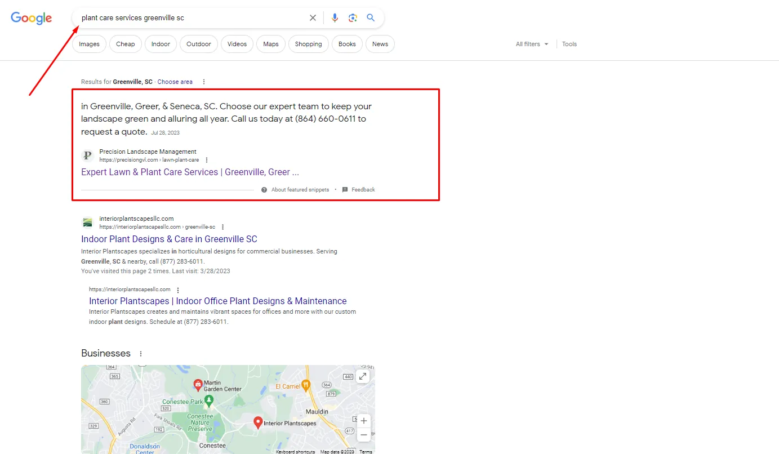
Task: Open three-dot menu beside Businesses heading
Action: point(141,354)
